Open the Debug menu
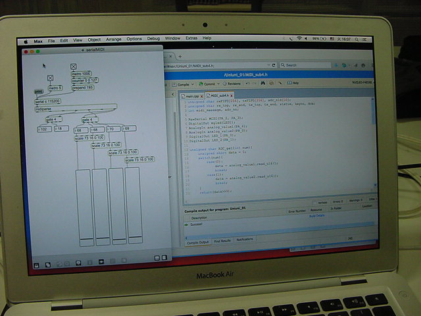Screen dimensions: 421x316 click(x=153, y=38)
